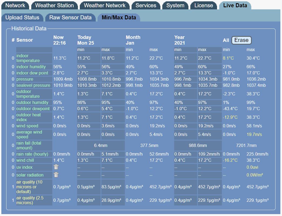Screen dimensions: 282x216
Task: Click the Now 22:16 column header
Action: 60,40
